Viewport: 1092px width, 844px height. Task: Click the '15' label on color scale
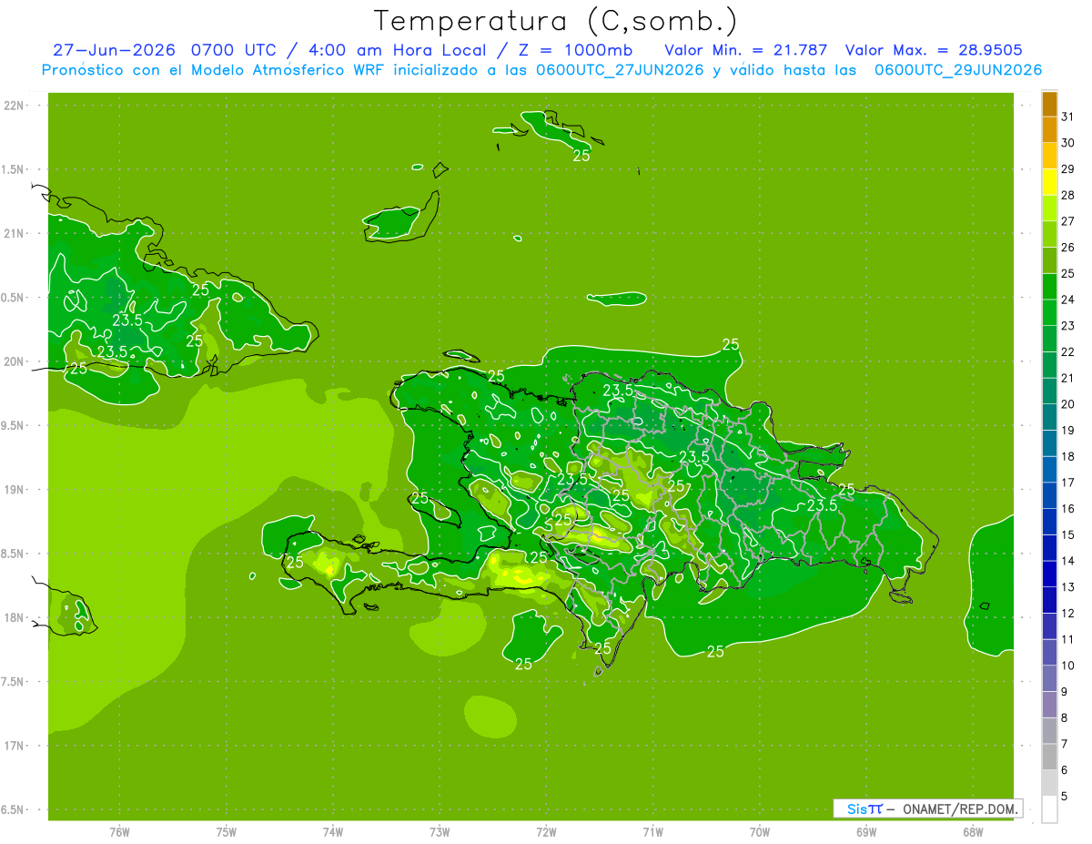1068,534
